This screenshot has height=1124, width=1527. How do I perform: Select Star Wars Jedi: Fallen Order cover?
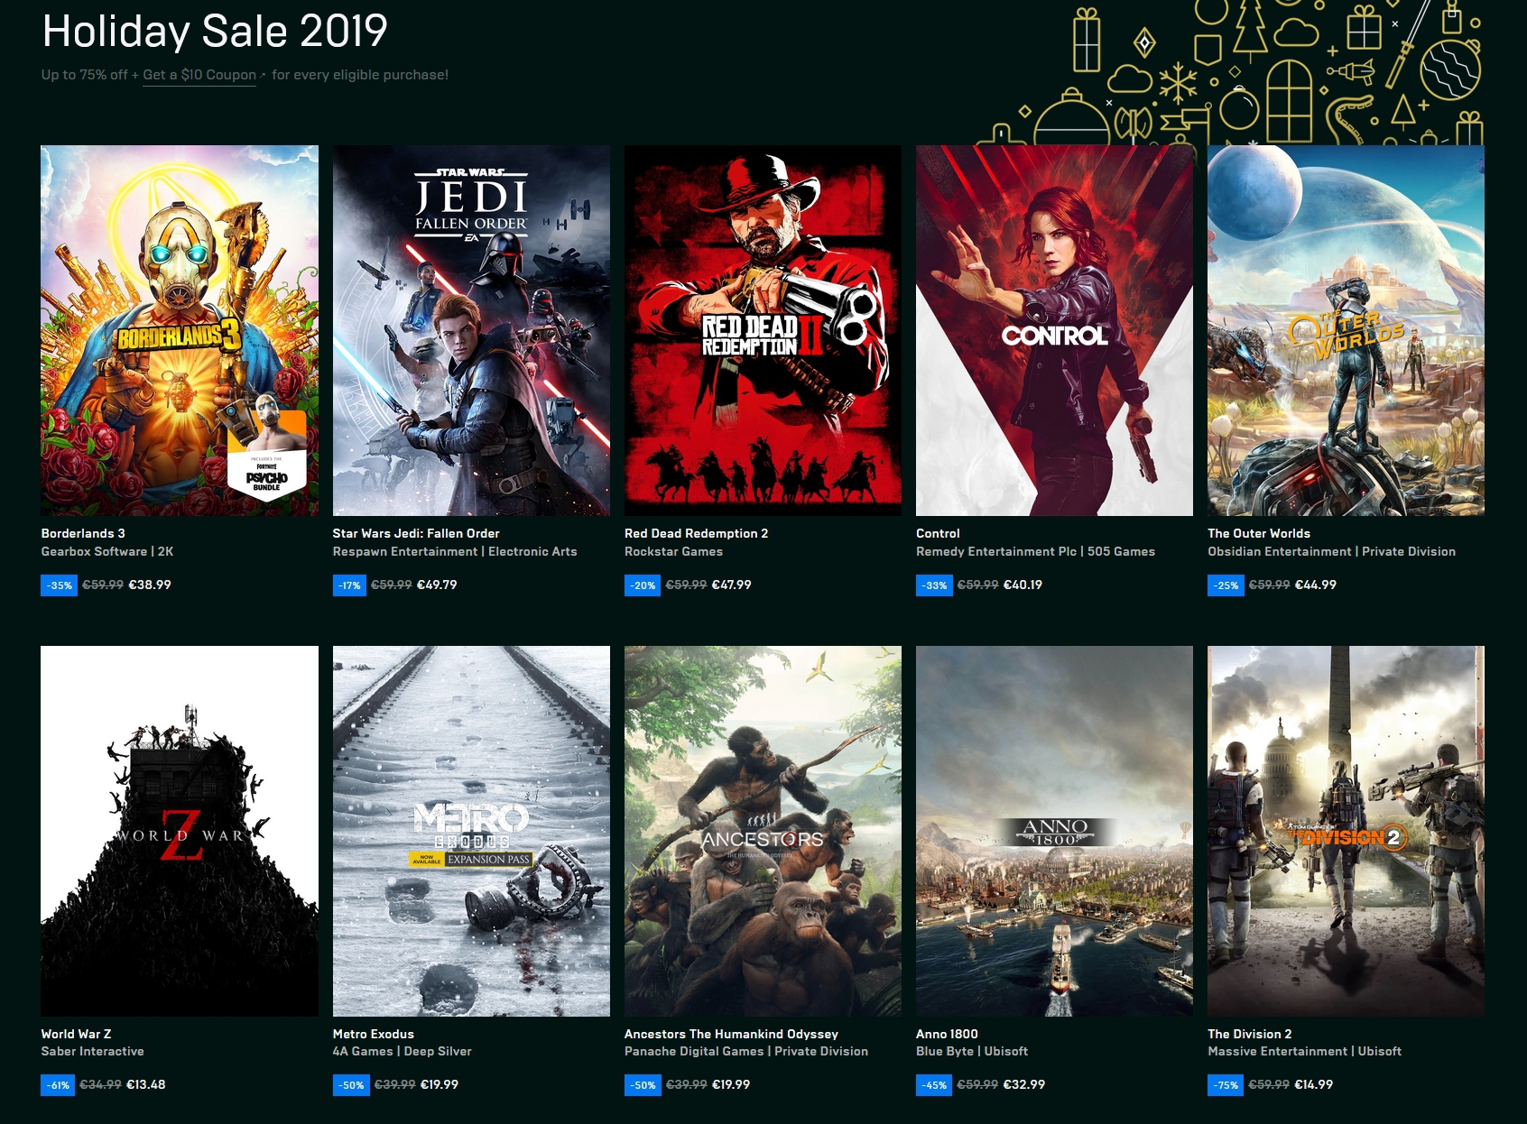click(471, 330)
